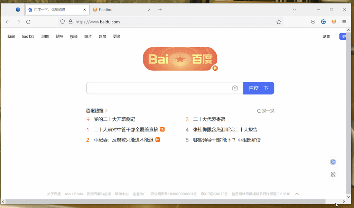Show the QR code icon
The width and height of the screenshot is (354, 208).
[x=333, y=175]
